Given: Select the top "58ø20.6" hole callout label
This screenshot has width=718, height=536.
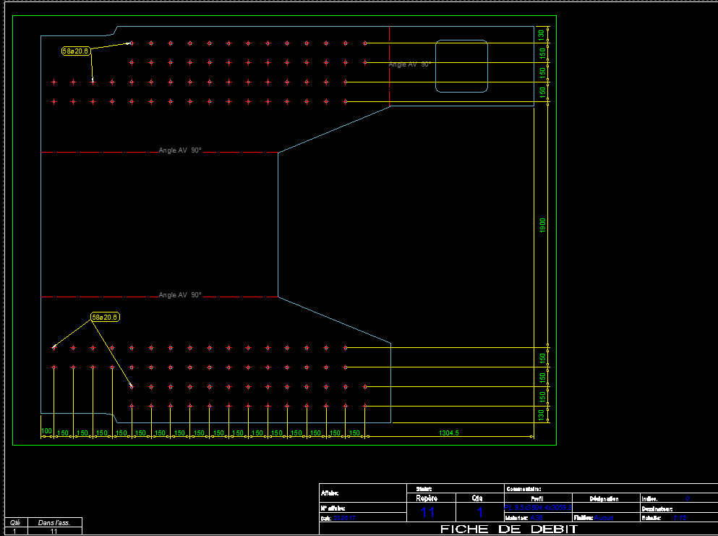Looking at the screenshot, I should point(74,51).
